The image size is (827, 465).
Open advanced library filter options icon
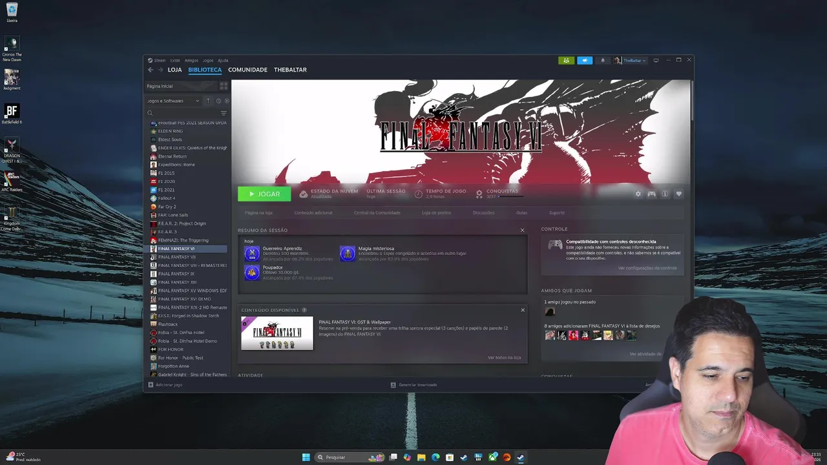coord(224,113)
